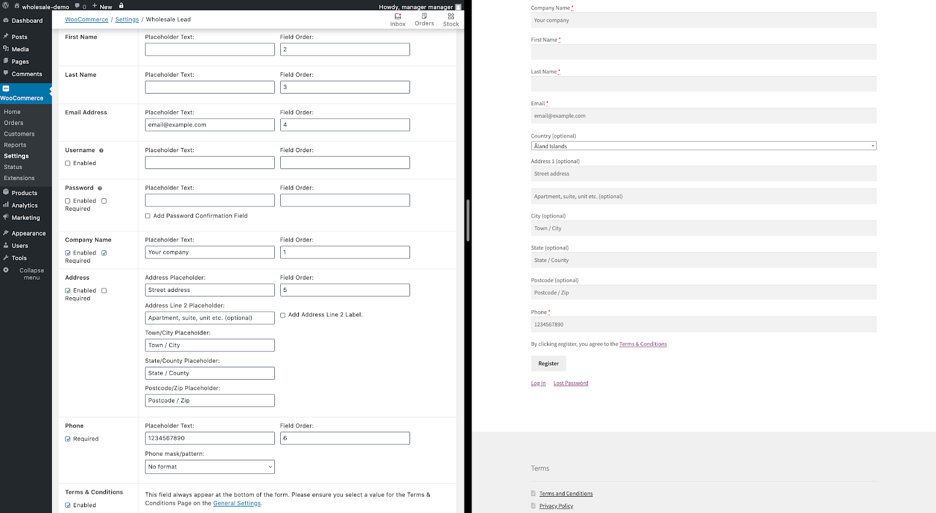Uncheck Terms & Conditions Enabled checkbox
The height and width of the screenshot is (513, 936).
click(x=68, y=505)
